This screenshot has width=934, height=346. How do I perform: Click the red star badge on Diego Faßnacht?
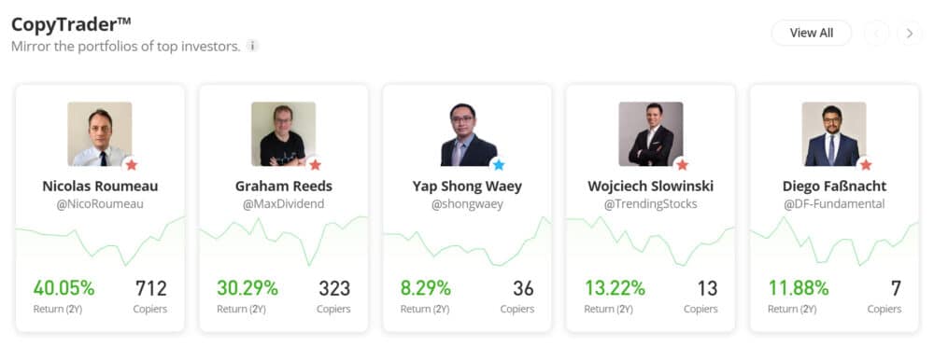866,165
